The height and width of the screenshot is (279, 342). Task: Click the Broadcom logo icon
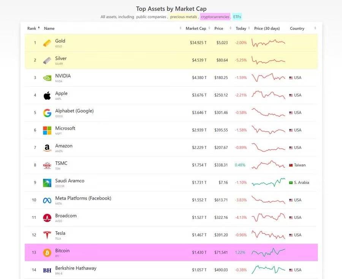click(x=47, y=218)
